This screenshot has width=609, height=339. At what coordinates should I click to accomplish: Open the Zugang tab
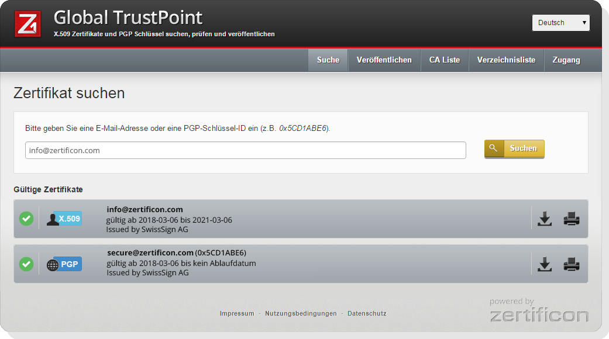(566, 60)
